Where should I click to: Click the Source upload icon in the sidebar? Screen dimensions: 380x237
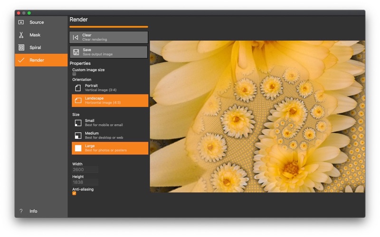[x=21, y=22]
